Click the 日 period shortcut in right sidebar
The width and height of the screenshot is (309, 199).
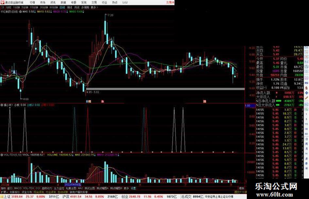tap(306, 139)
